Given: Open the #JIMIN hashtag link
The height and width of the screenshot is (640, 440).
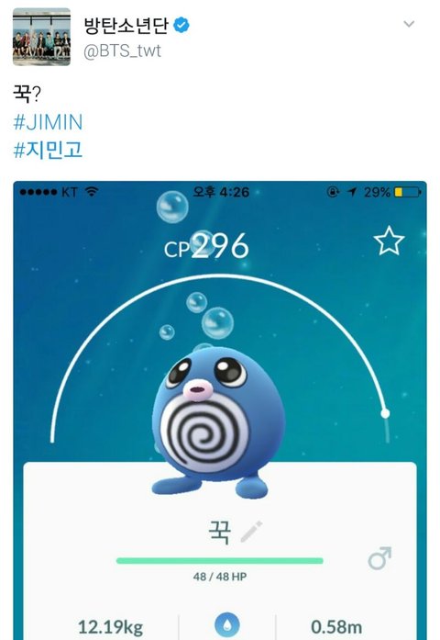Looking at the screenshot, I should (x=48, y=122).
